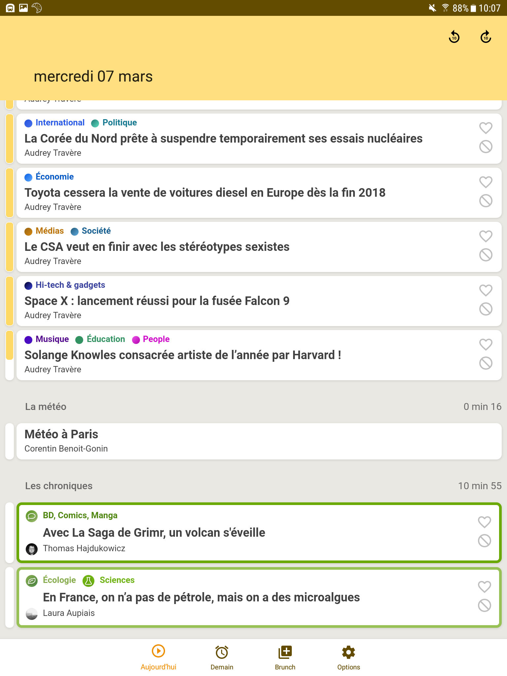
Task: Open the Aujourd'hui tab
Action: coord(158,657)
